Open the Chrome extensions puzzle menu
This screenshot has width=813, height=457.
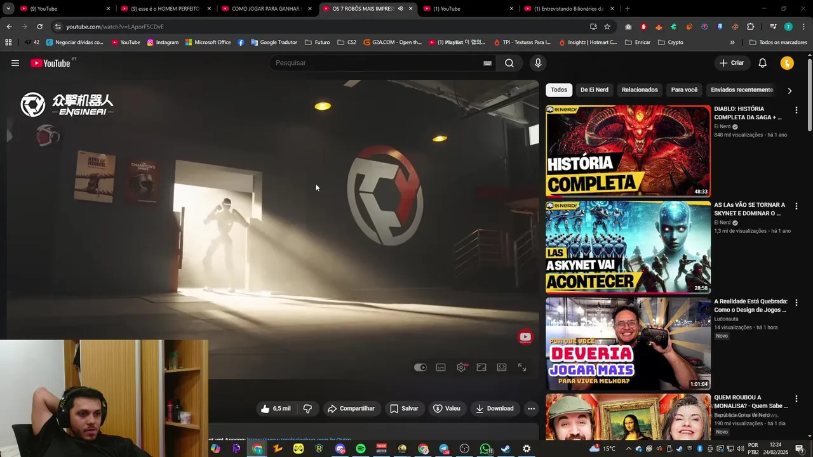pyautogui.click(x=751, y=27)
